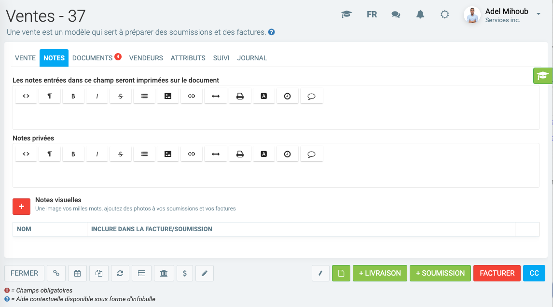Click the bank icon in bottom toolbar
The image size is (553, 307).
164,273
